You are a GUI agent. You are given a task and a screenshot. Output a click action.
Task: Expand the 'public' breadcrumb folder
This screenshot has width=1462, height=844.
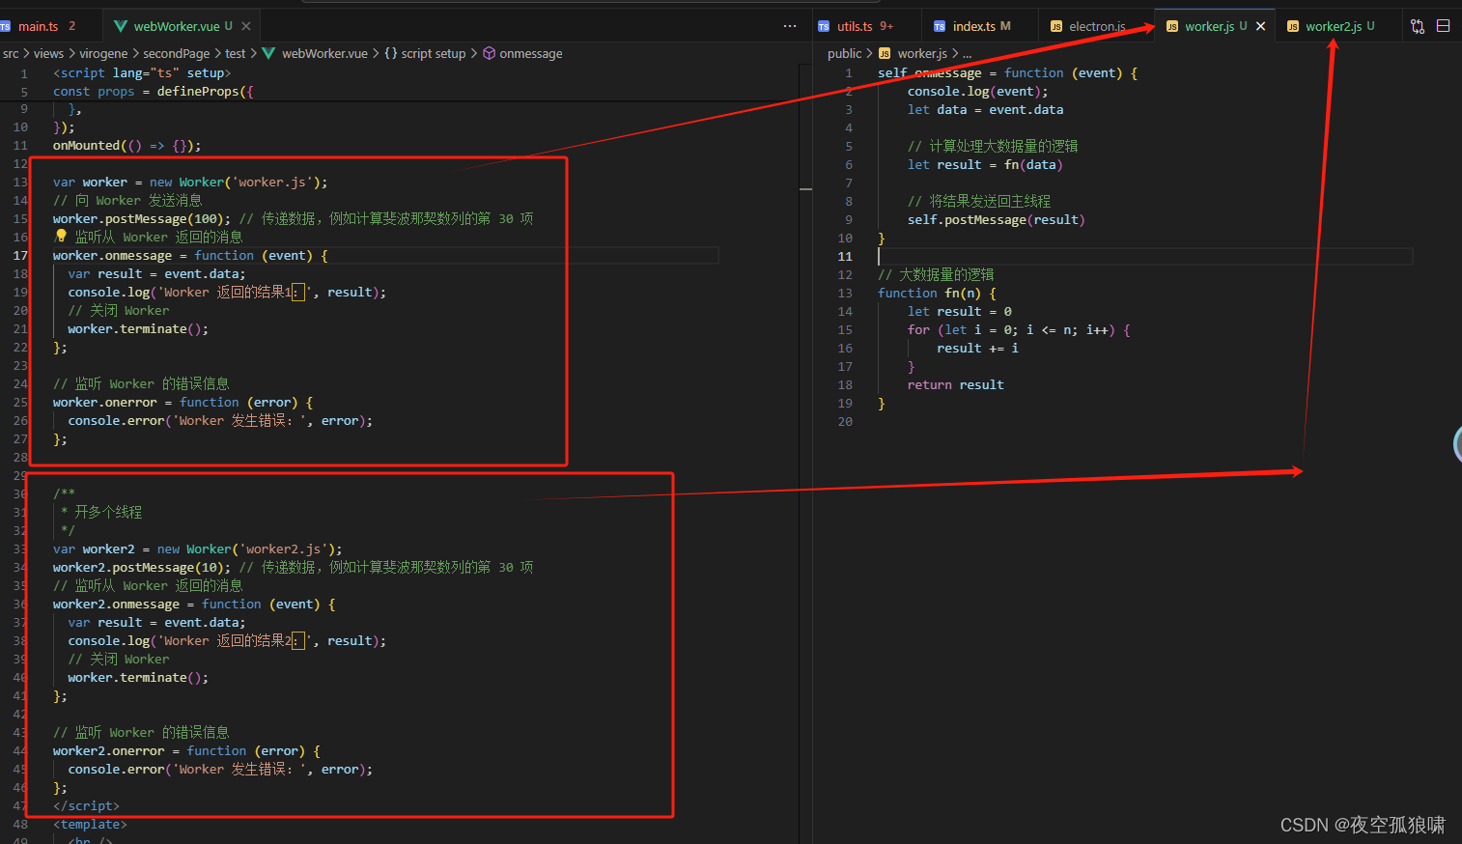(x=844, y=53)
